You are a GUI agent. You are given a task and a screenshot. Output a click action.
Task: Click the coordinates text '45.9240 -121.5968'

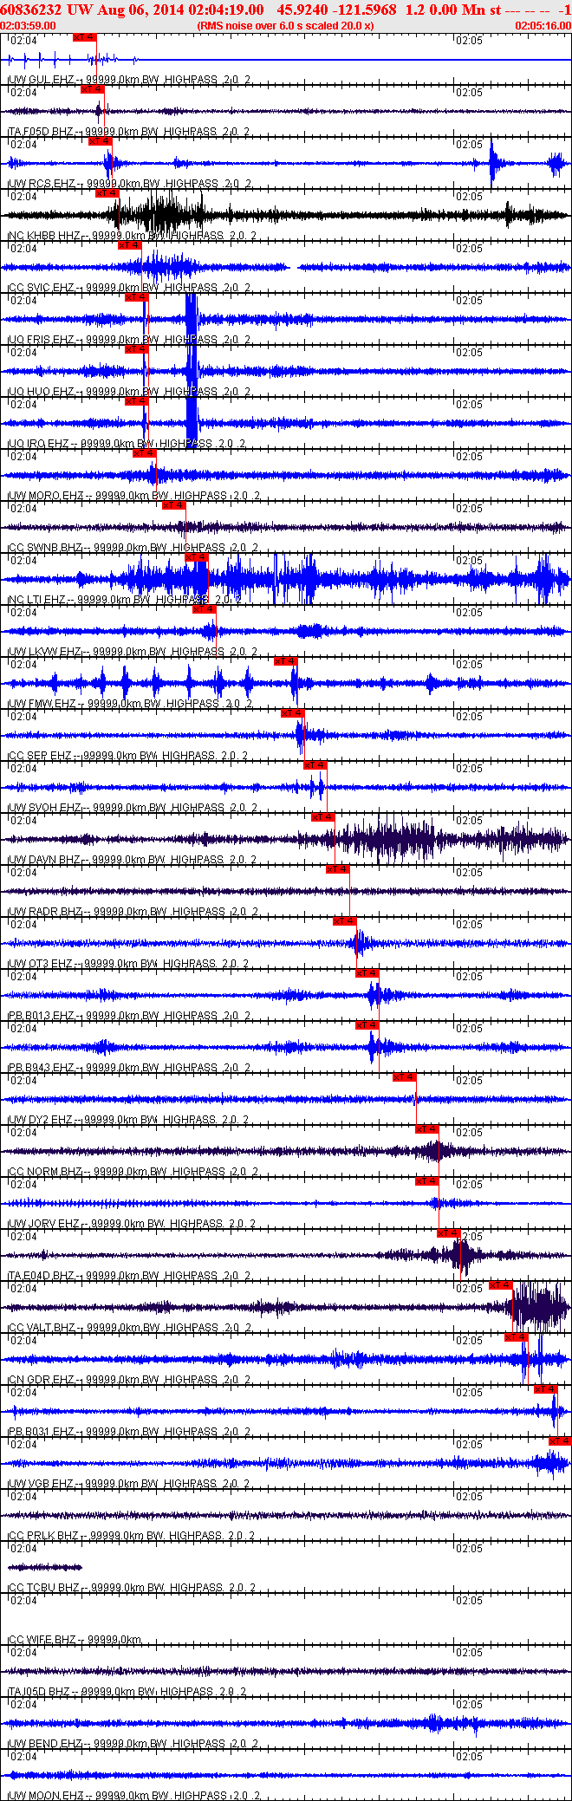337,10
